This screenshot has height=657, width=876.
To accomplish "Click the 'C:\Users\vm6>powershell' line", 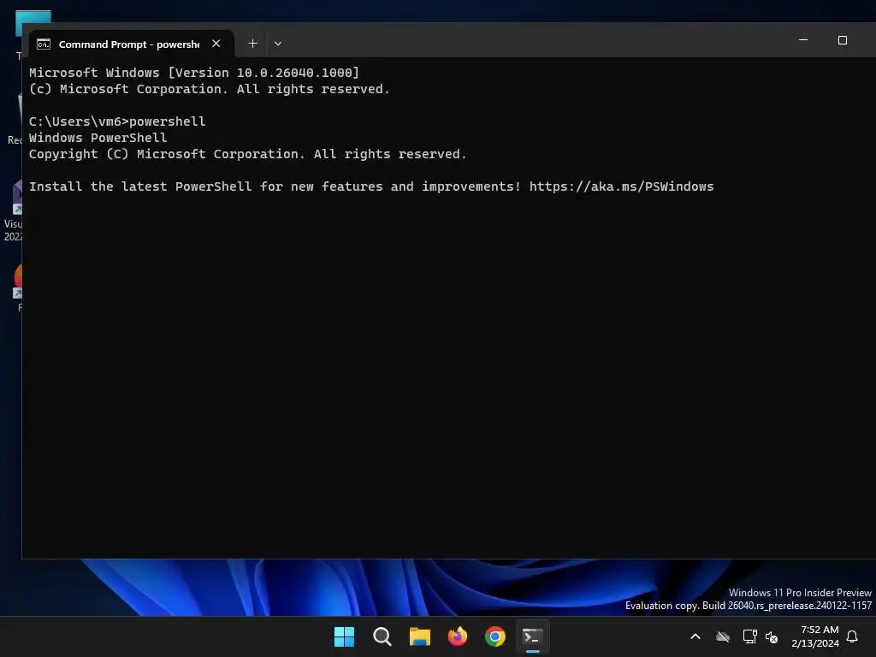I will pos(117,121).
